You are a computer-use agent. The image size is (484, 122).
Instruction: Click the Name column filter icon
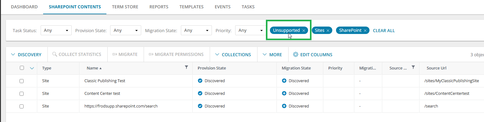click(186, 67)
